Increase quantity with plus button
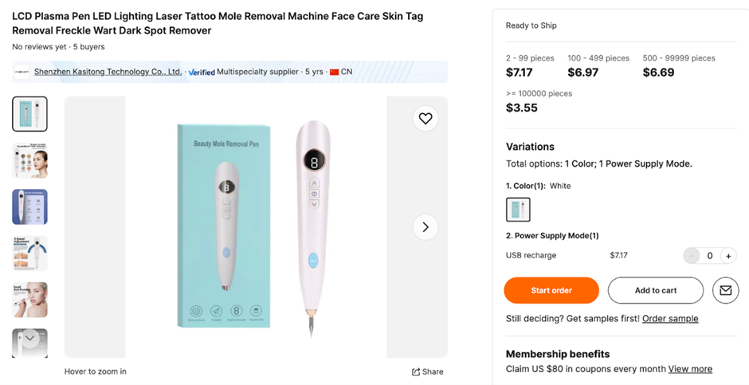The height and width of the screenshot is (385, 749). coord(728,256)
